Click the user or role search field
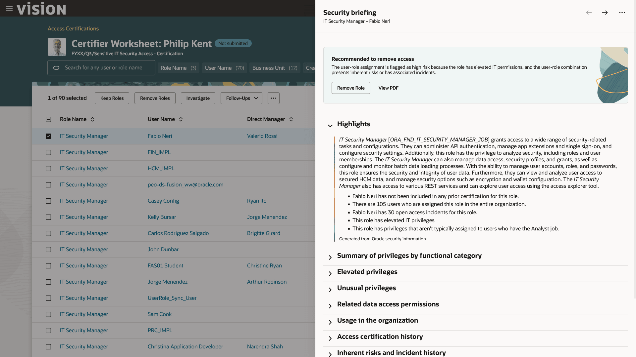 coord(103,68)
